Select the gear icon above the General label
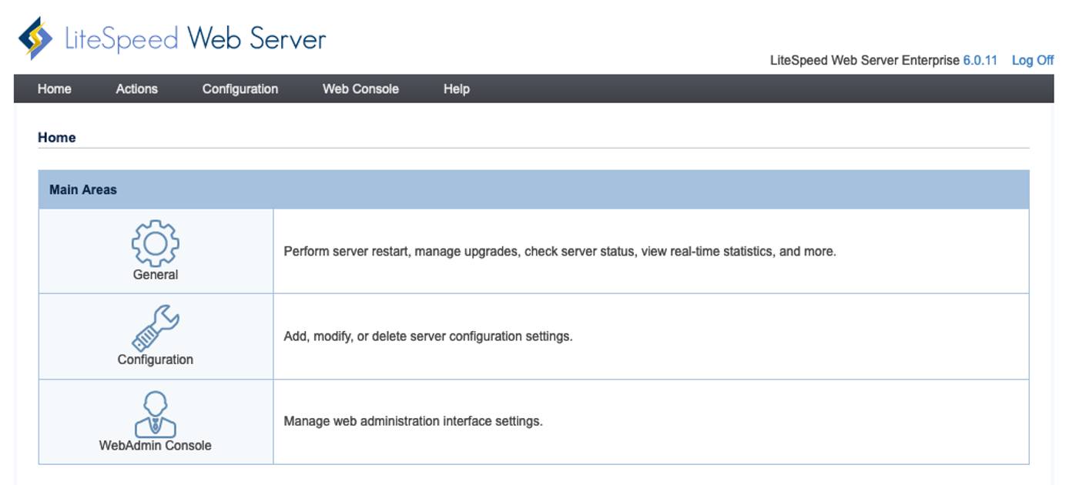Viewport: 1069px width, 485px height. pyautogui.click(x=156, y=242)
